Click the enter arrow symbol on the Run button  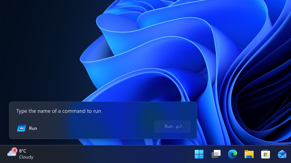[x=178, y=127]
